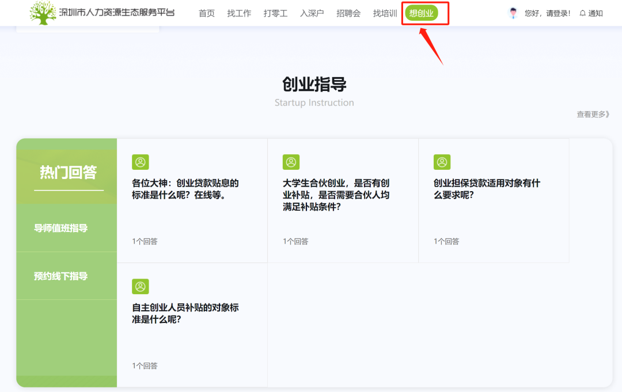622x392 pixels.
Task: Open the 创业担保贷款适用对象 question title
Action: click(487, 189)
